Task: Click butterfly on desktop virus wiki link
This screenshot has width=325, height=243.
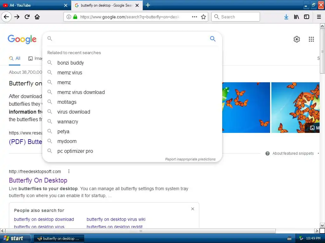Action: pyautogui.click(x=116, y=219)
